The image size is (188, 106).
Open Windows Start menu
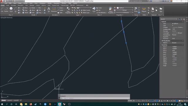[x=2, y=104]
